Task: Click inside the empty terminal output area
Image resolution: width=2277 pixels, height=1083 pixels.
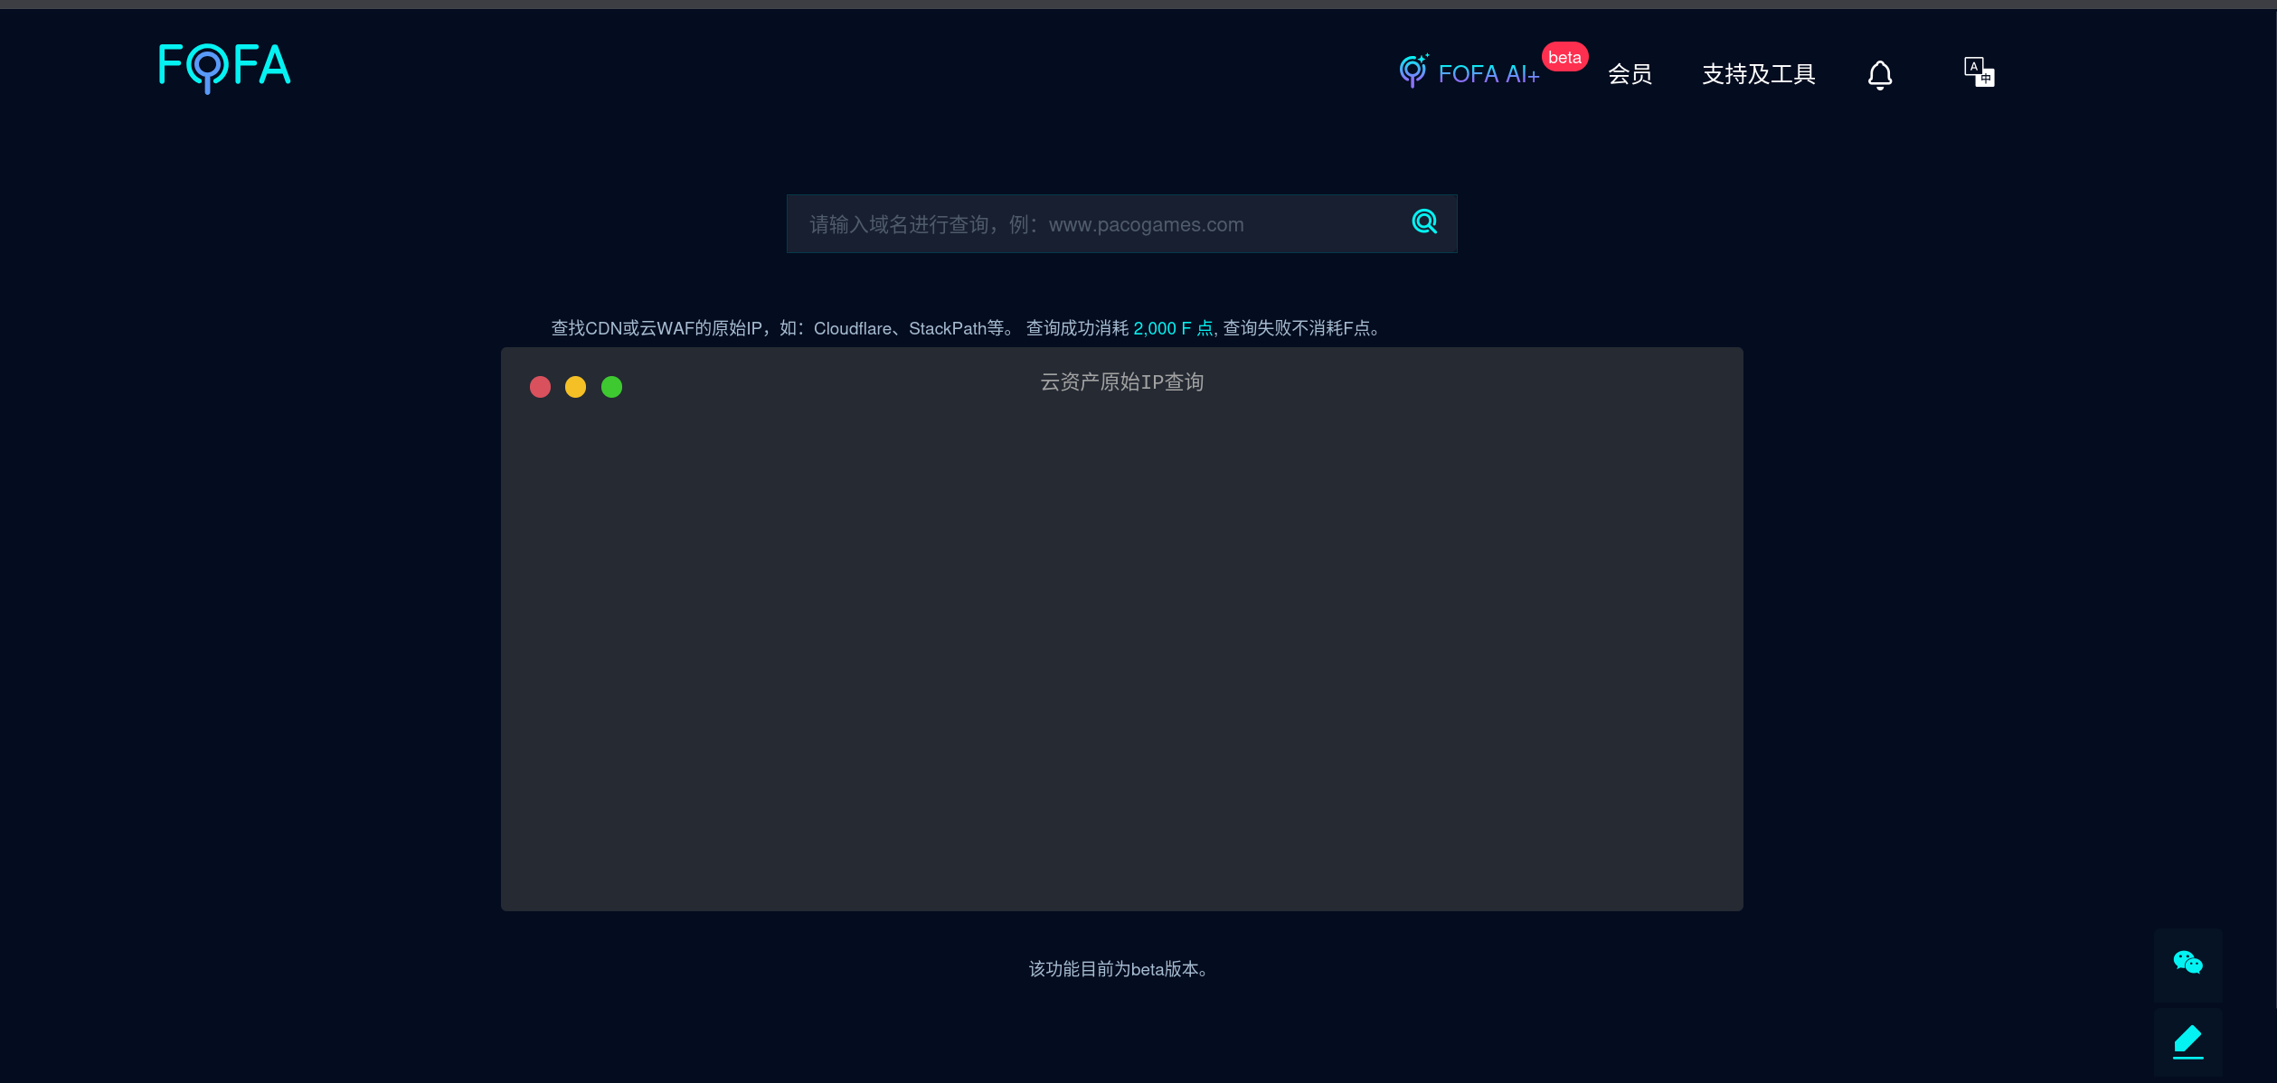Action: (x=1121, y=651)
